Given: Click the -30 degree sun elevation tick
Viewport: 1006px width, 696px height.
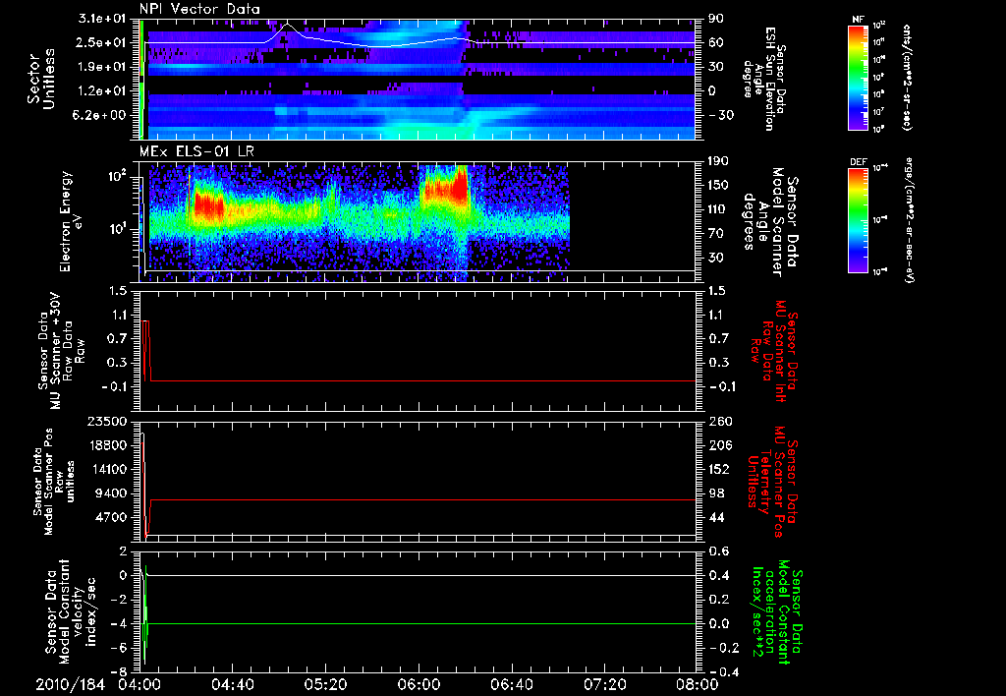Looking at the screenshot, I should click(x=720, y=115).
